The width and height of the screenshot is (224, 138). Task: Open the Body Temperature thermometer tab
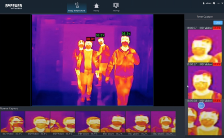77,7
